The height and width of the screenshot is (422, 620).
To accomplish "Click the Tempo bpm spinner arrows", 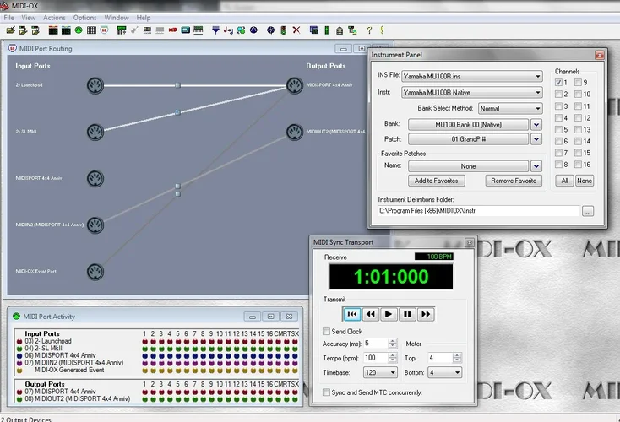I will (x=392, y=358).
